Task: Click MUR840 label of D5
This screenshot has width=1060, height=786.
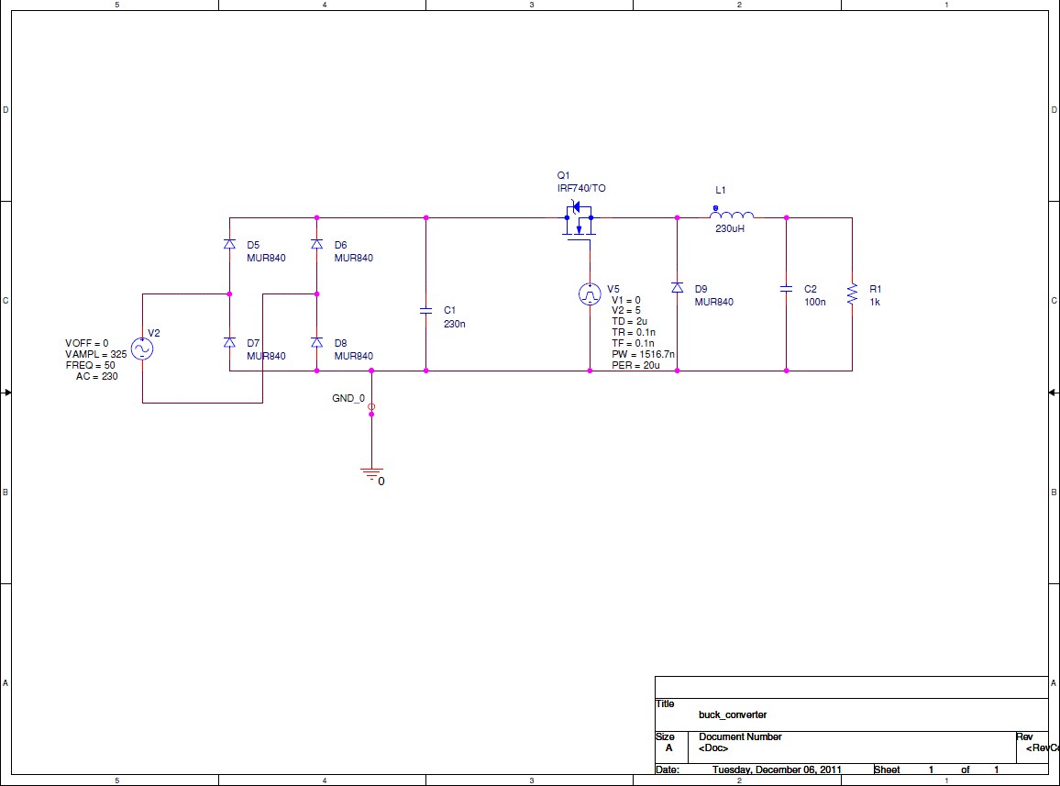Action: click(x=266, y=258)
